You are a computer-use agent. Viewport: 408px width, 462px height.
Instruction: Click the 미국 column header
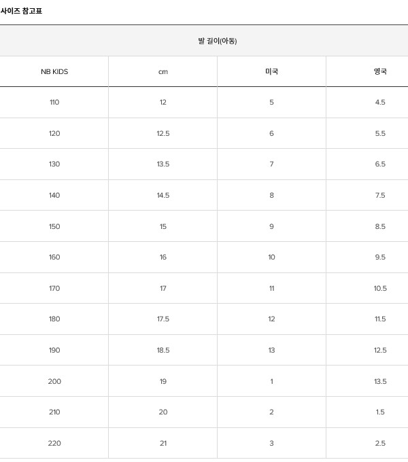click(271, 71)
